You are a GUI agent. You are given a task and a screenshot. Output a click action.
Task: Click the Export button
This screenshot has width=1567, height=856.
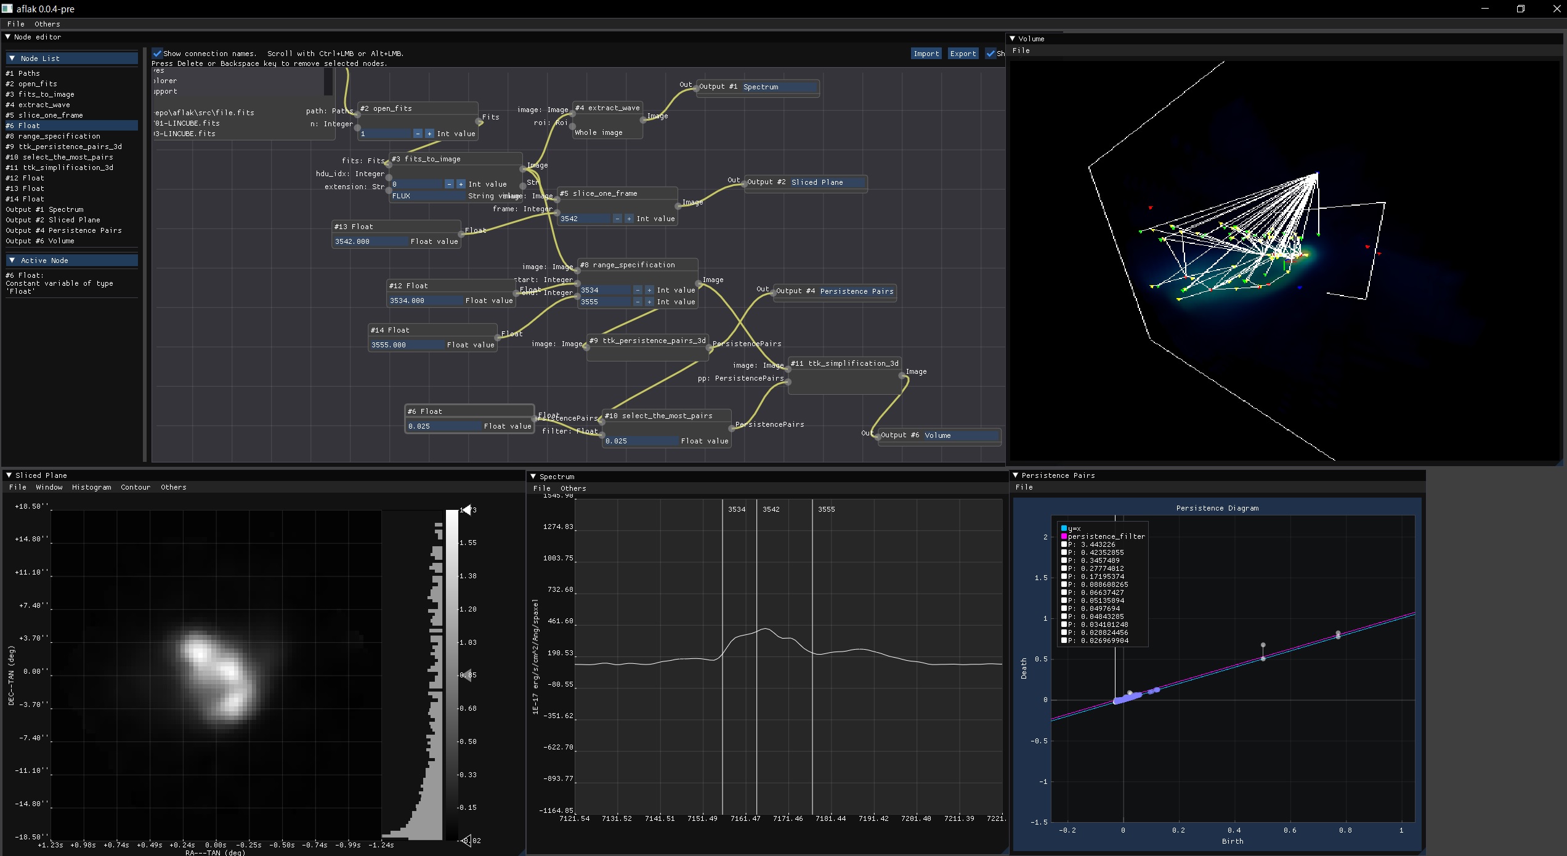(x=963, y=54)
